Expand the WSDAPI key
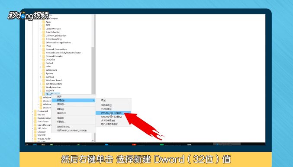The height and width of the screenshot is (167, 293). coord(41,91)
